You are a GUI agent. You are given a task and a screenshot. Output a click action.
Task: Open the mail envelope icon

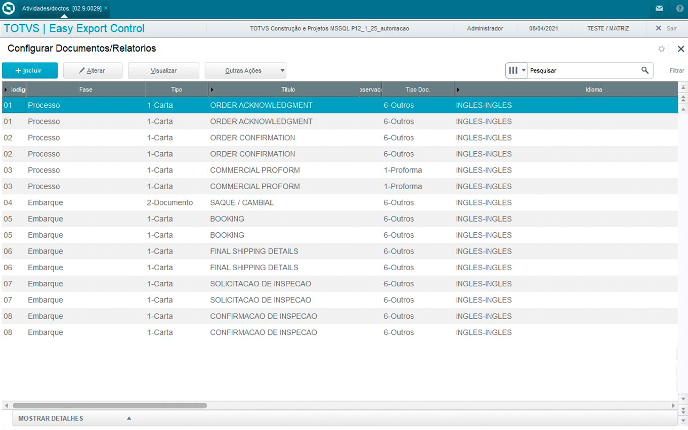click(x=659, y=9)
